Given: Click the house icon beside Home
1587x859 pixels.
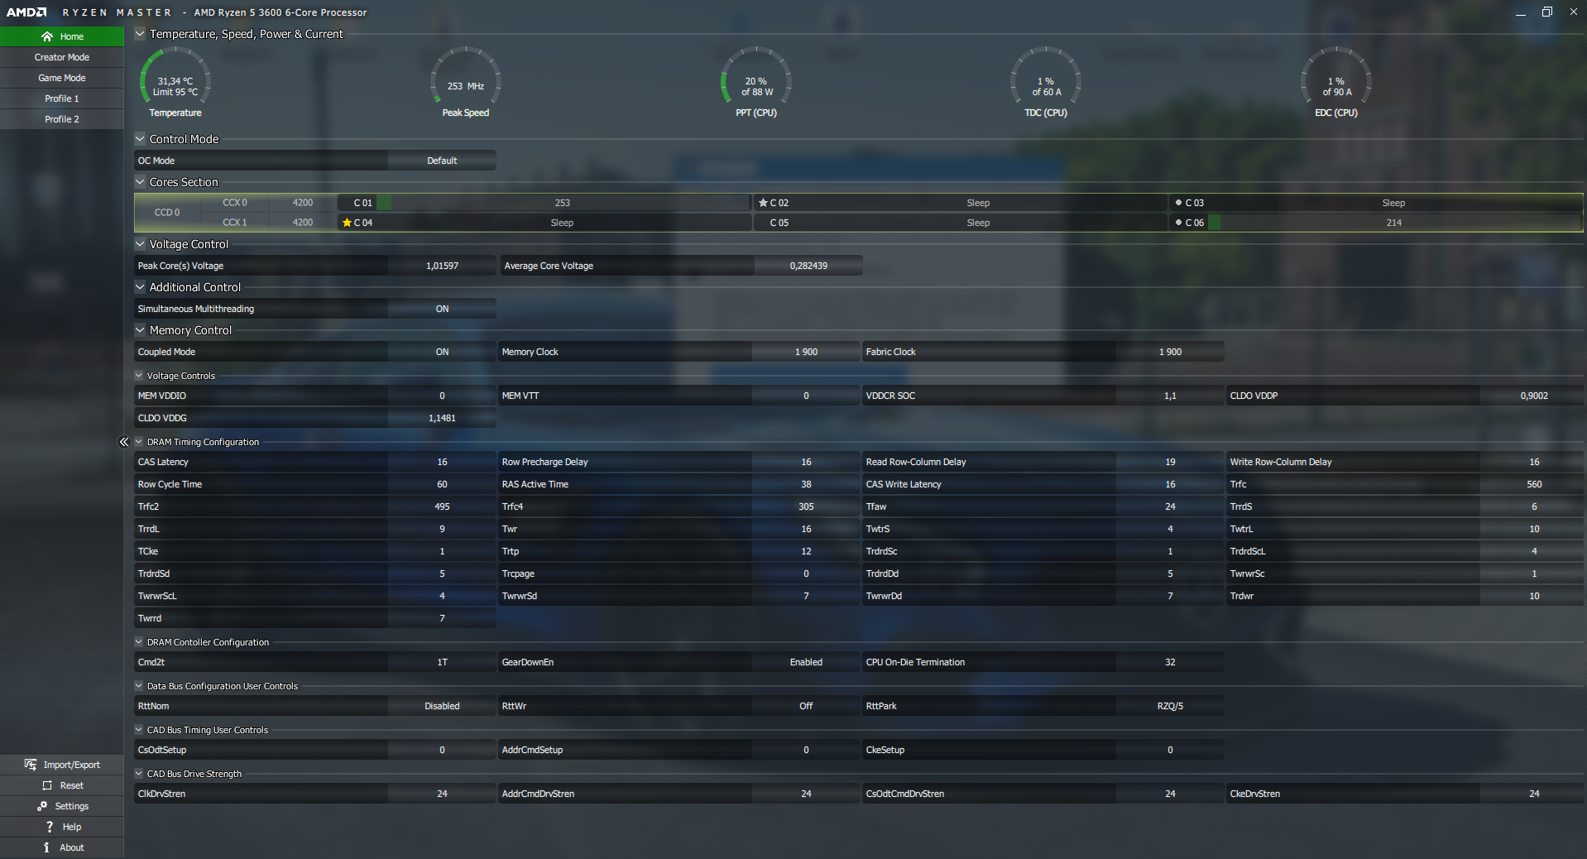Looking at the screenshot, I should tap(47, 36).
